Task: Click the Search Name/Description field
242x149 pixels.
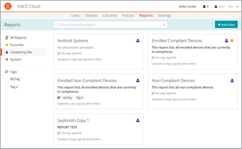Action: click(x=108, y=25)
